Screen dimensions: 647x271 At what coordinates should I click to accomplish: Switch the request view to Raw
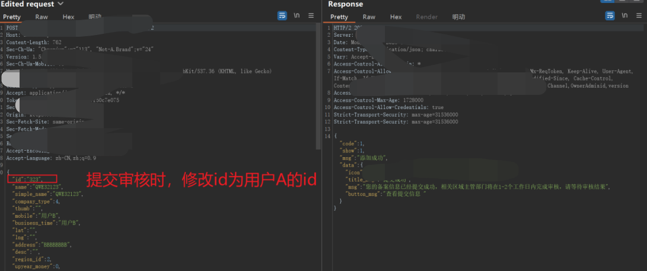42,17
